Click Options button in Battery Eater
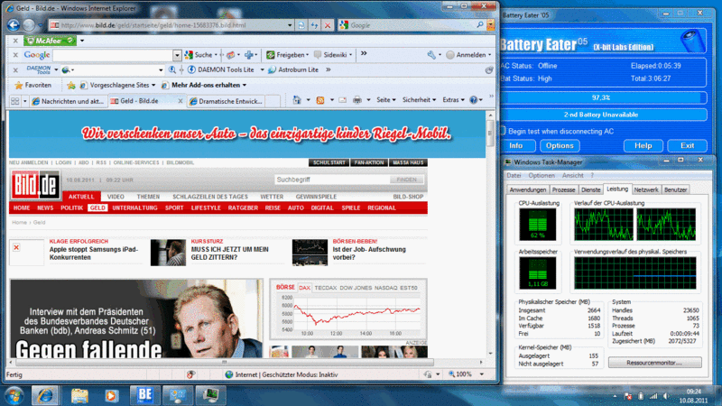 point(560,145)
